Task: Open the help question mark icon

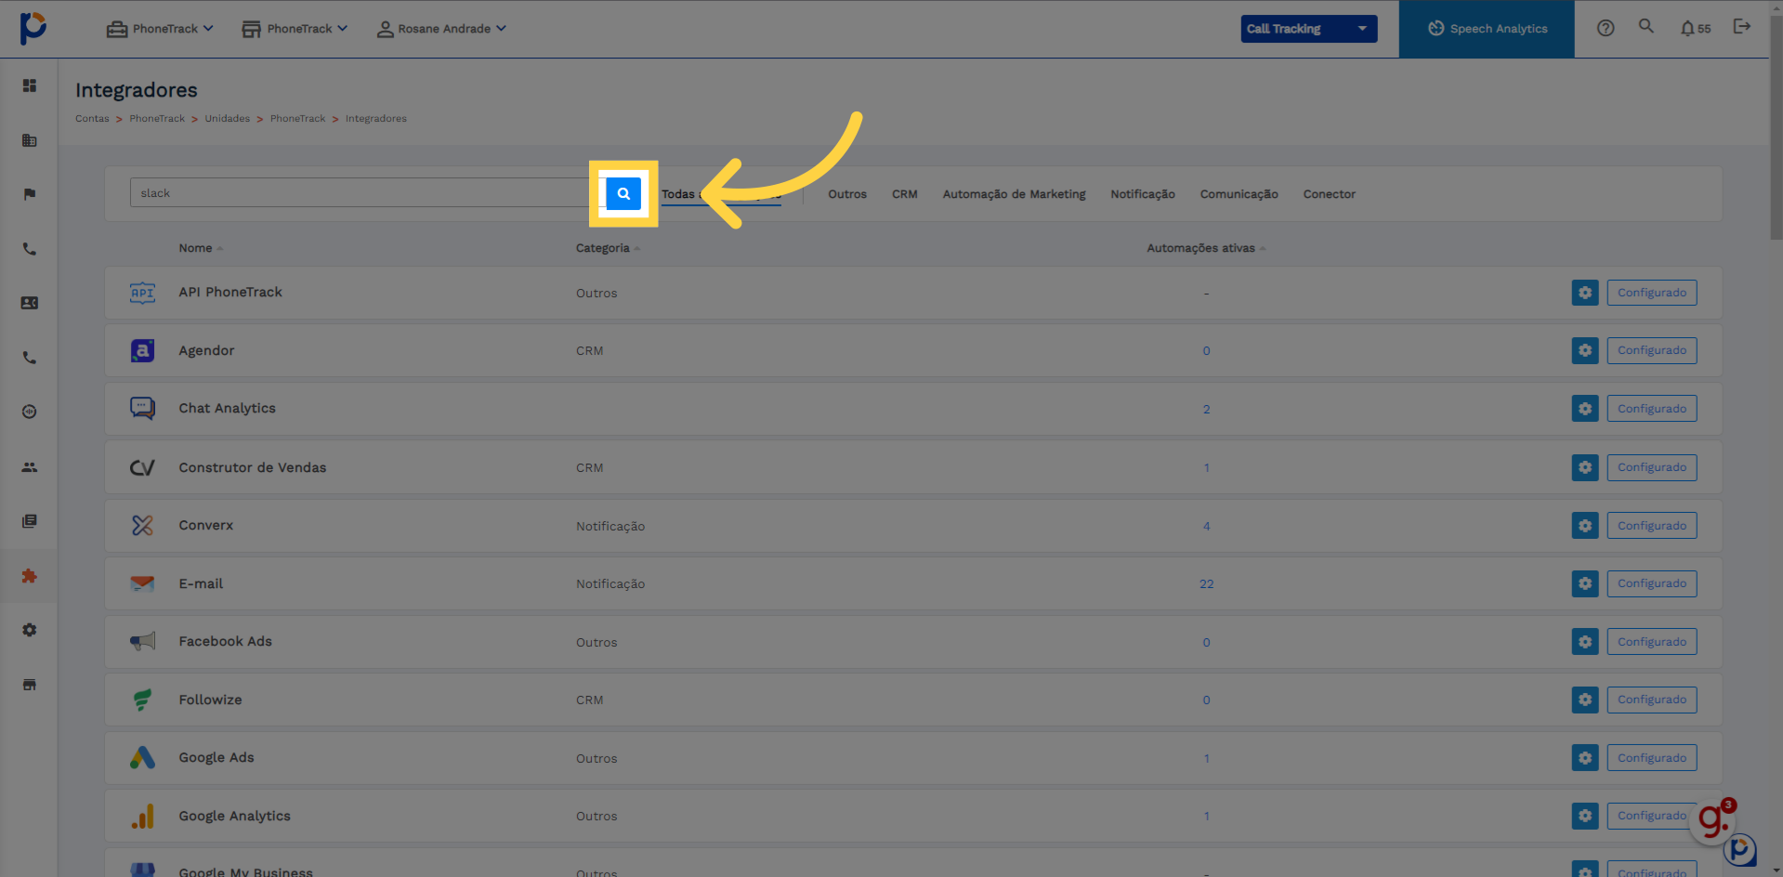Action: pos(1606,28)
